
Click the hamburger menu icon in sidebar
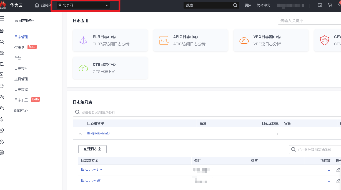pyautogui.click(x=2, y=19)
